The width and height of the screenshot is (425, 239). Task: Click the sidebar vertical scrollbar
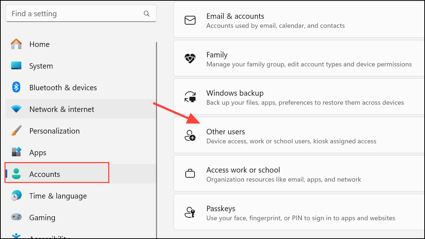coord(156,140)
